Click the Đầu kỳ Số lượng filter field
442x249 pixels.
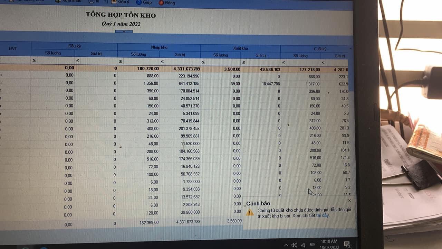pos(55,61)
